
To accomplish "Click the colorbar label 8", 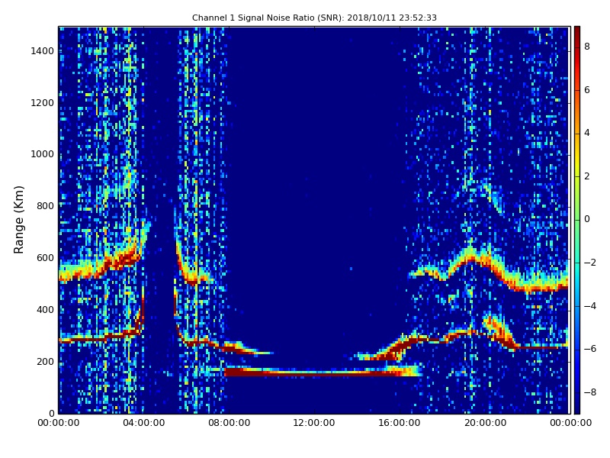I will coord(586,47).
